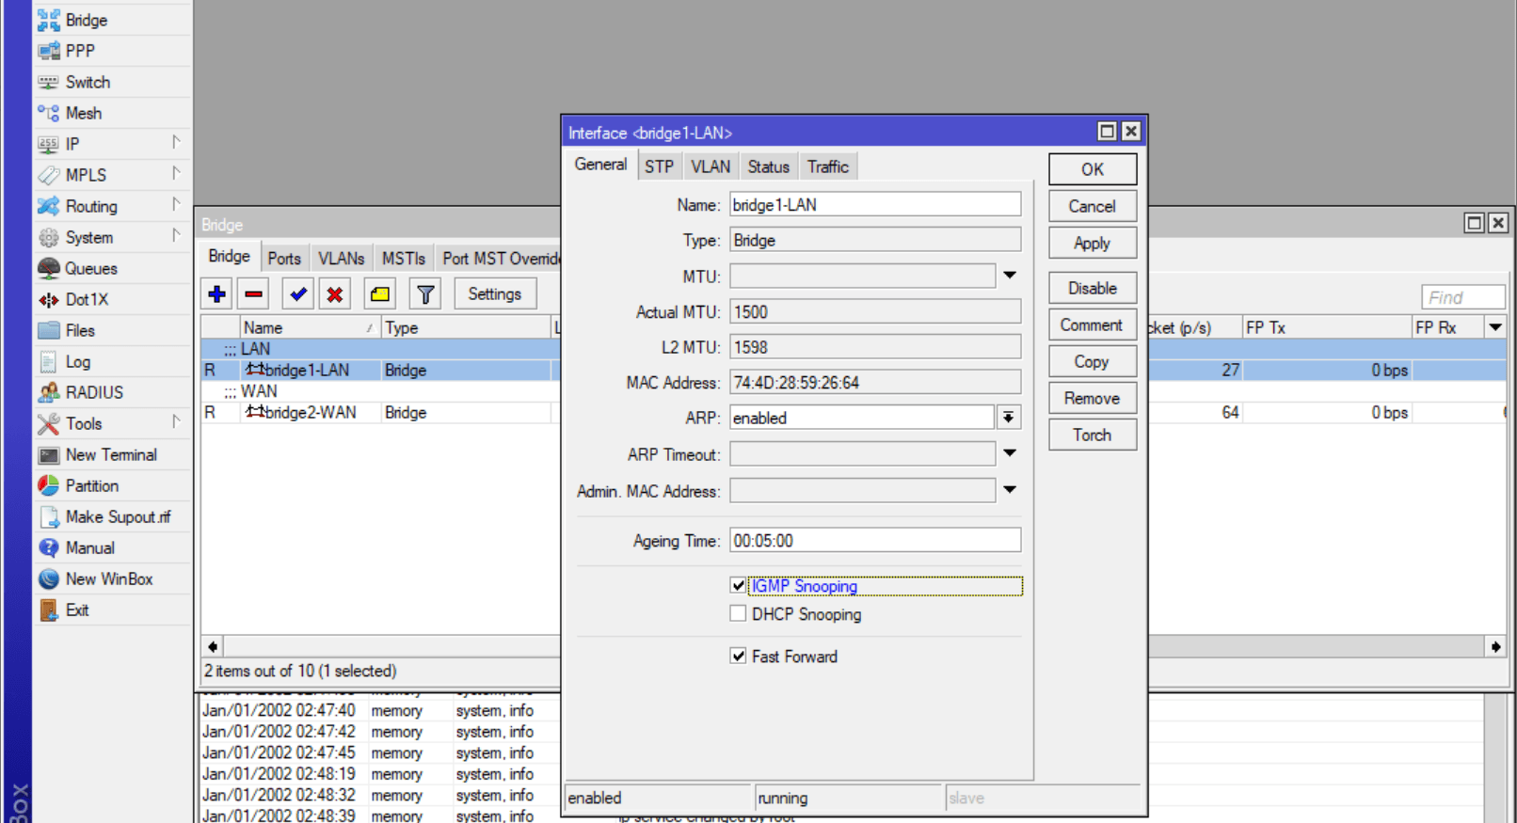Switch to the VLAN tab in Interface dialog

coord(711,166)
